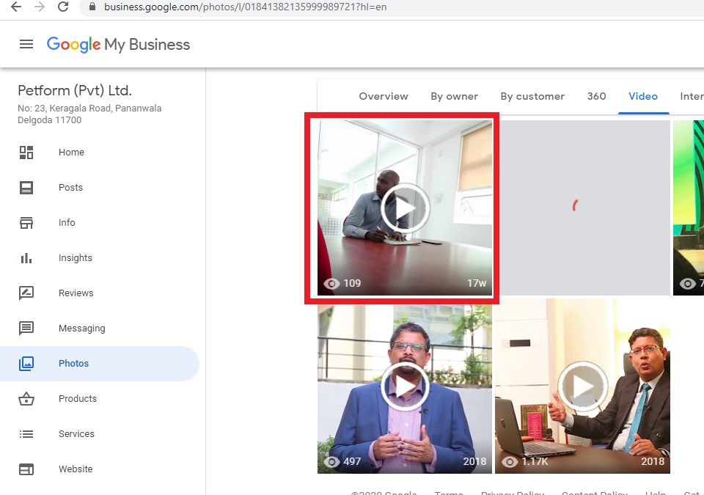Open the Content Policy footer link

point(595,492)
